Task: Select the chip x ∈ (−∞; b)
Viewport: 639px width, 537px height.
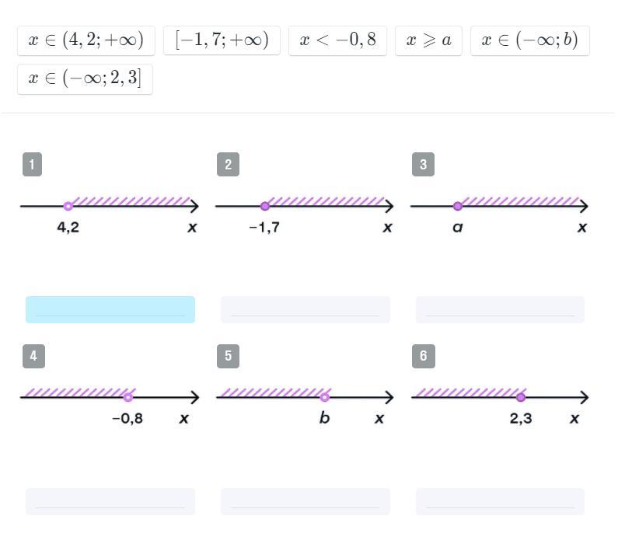Action: (x=529, y=40)
